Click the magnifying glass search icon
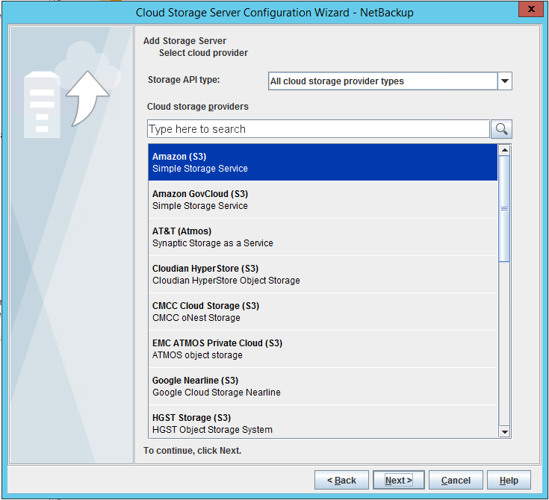The image size is (549, 500). [502, 129]
